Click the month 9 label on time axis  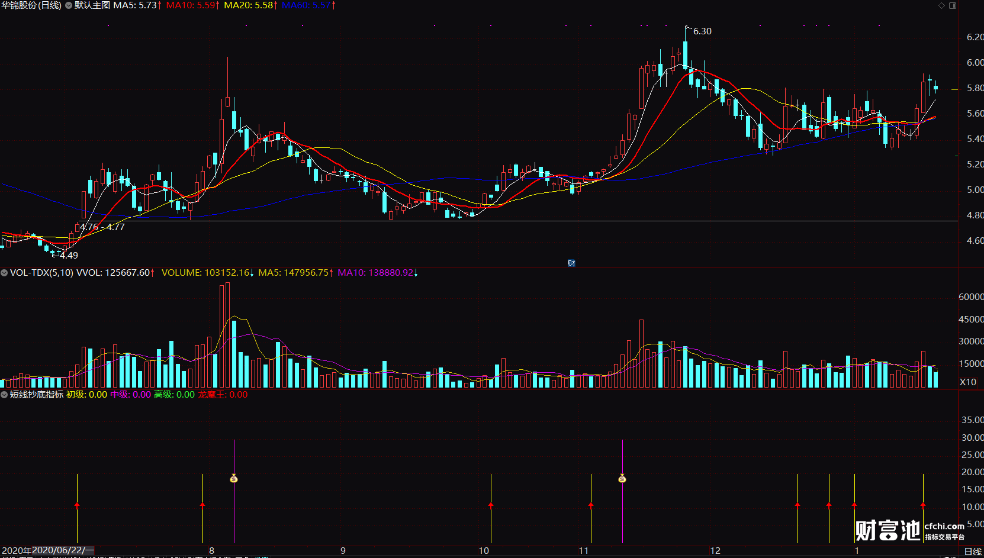343,551
